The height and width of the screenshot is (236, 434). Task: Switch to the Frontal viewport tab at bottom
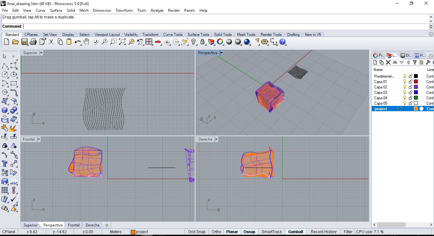[74, 225]
